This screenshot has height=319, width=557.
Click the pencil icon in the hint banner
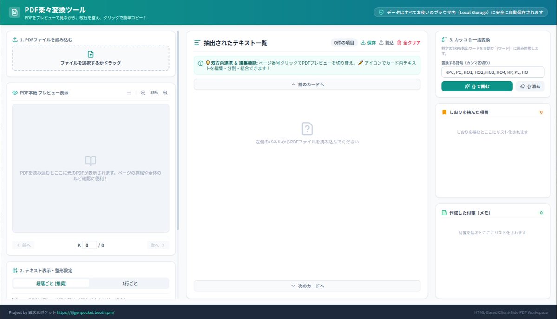360,63
